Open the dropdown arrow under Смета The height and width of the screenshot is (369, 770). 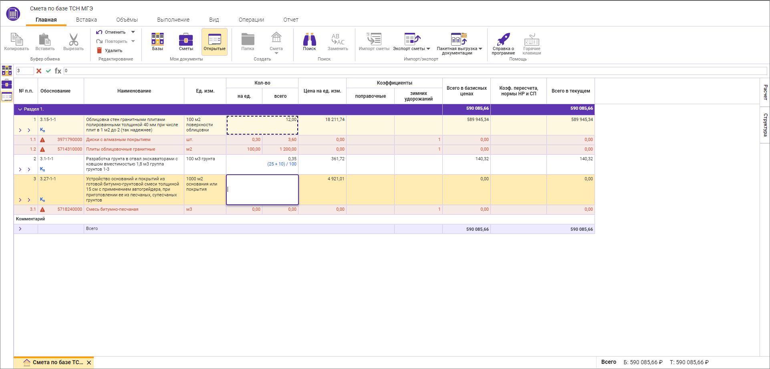(276, 53)
